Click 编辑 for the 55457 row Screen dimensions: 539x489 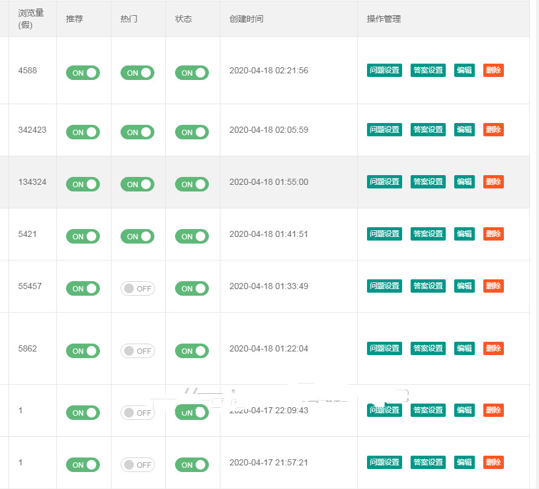tap(464, 286)
